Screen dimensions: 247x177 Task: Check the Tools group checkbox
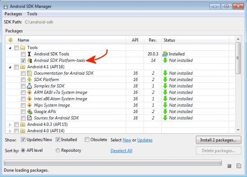(16, 48)
